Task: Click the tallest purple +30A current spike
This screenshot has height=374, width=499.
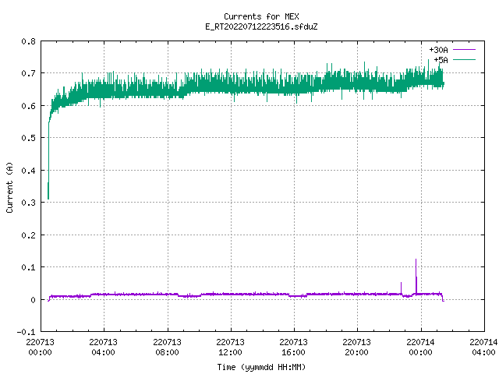Action: [416, 276]
